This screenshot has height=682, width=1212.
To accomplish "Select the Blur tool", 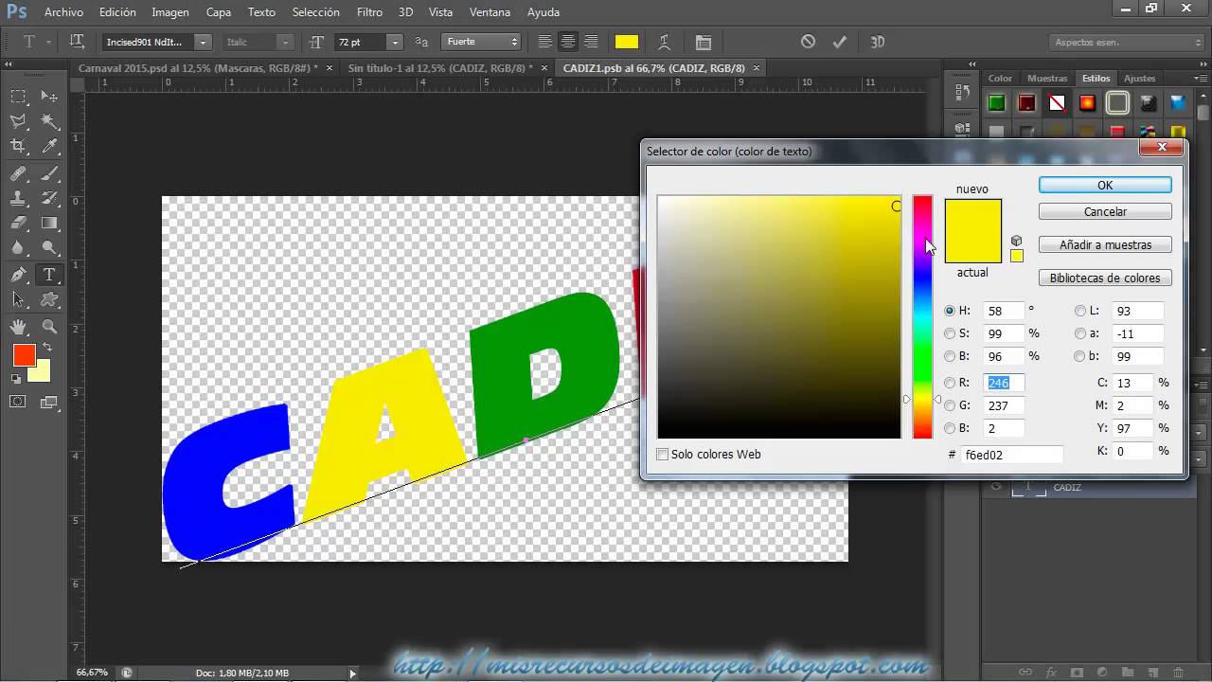I will [x=18, y=248].
